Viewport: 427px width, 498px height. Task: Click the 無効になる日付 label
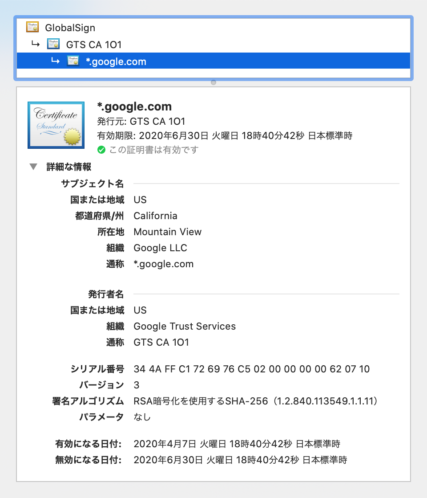click(89, 460)
